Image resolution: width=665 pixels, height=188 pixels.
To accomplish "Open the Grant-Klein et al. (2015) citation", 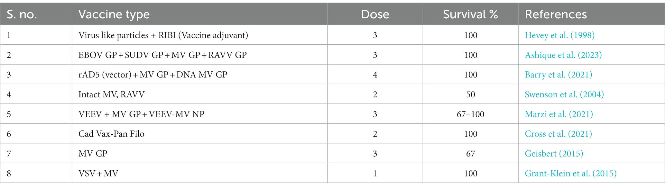I will click(x=571, y=174).
